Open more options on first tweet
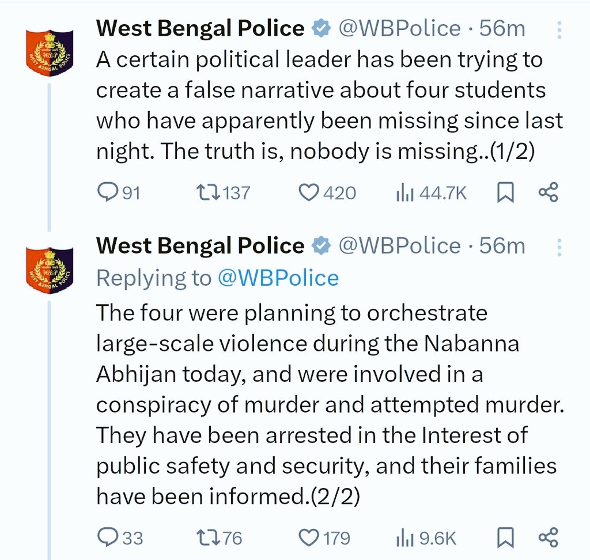 tap(558, 29)
